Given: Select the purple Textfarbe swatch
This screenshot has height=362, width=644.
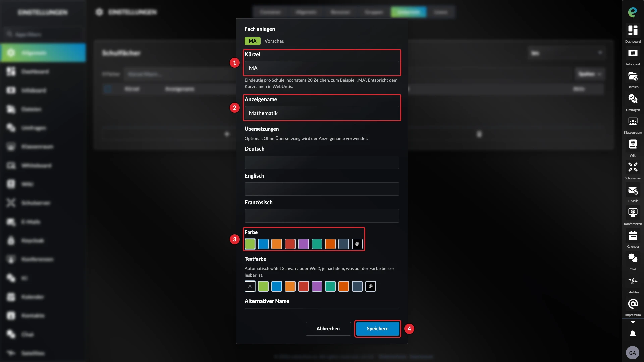Looking at the screenshot, I should point(317,286).
